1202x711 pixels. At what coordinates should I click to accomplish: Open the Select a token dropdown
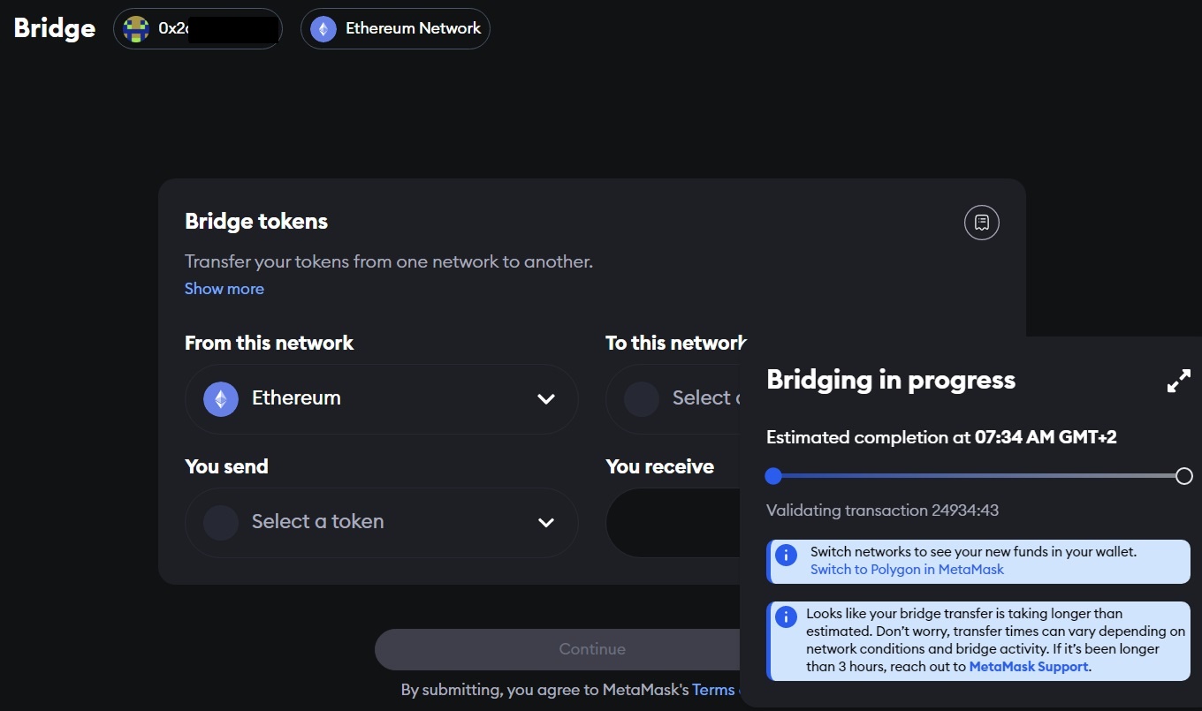tap(382, 522)
